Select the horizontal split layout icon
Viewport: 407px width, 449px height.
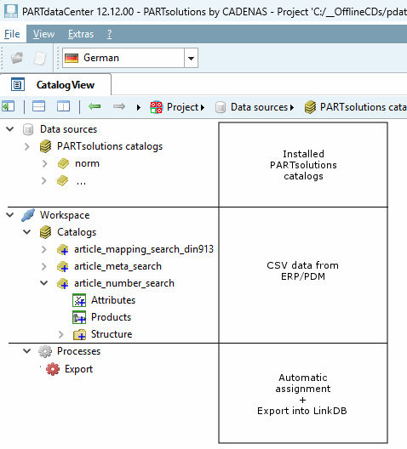[x=38, y=106]
